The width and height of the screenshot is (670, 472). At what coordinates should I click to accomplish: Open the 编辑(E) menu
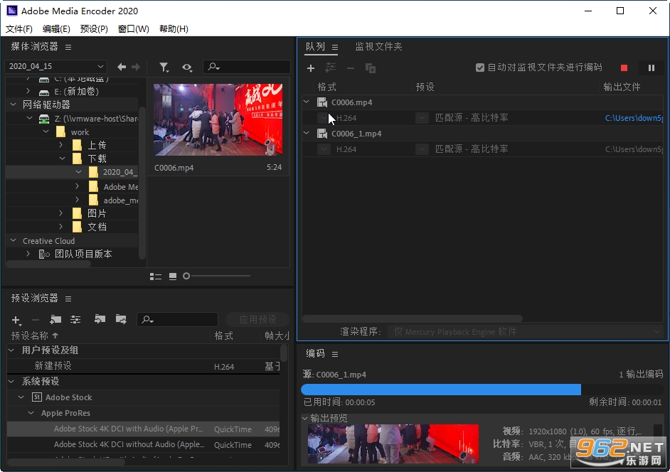tap(56, 29)
